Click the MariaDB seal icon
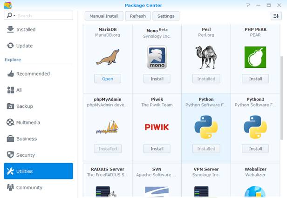This screenshot has height=198, width=287. click(x=108, y=57)
